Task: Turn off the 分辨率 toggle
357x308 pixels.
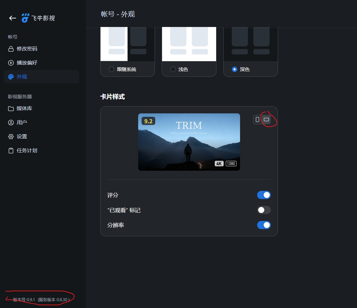Action: pos(264,225)
